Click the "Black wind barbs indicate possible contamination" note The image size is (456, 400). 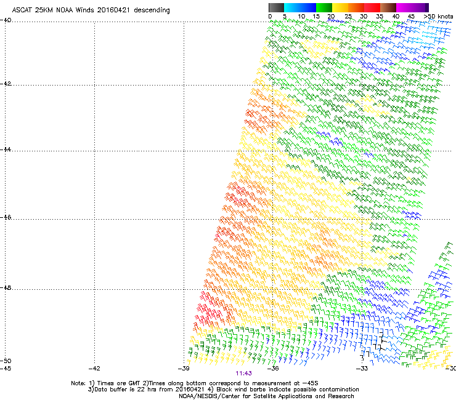[x=288, y=390]
